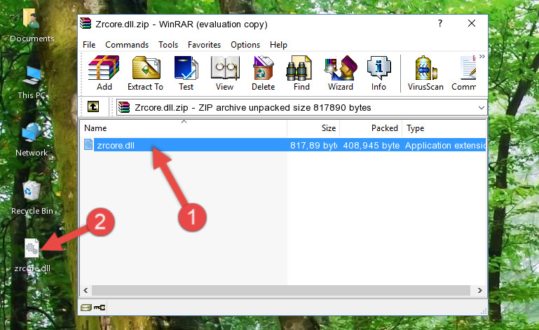
Task: Select the Recycle Bin desktop icon
Action: coord(32,198)
